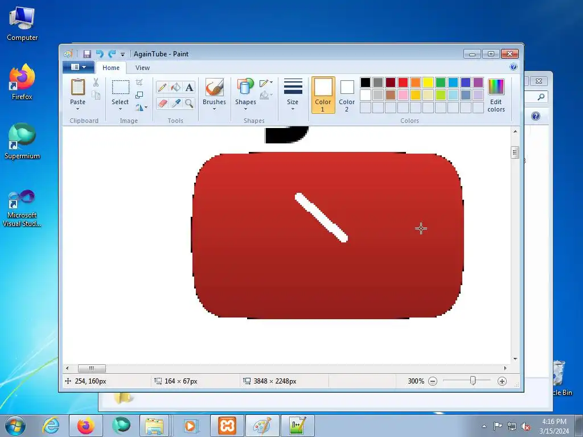Click the Brushes tool icon

coord(214,87)
